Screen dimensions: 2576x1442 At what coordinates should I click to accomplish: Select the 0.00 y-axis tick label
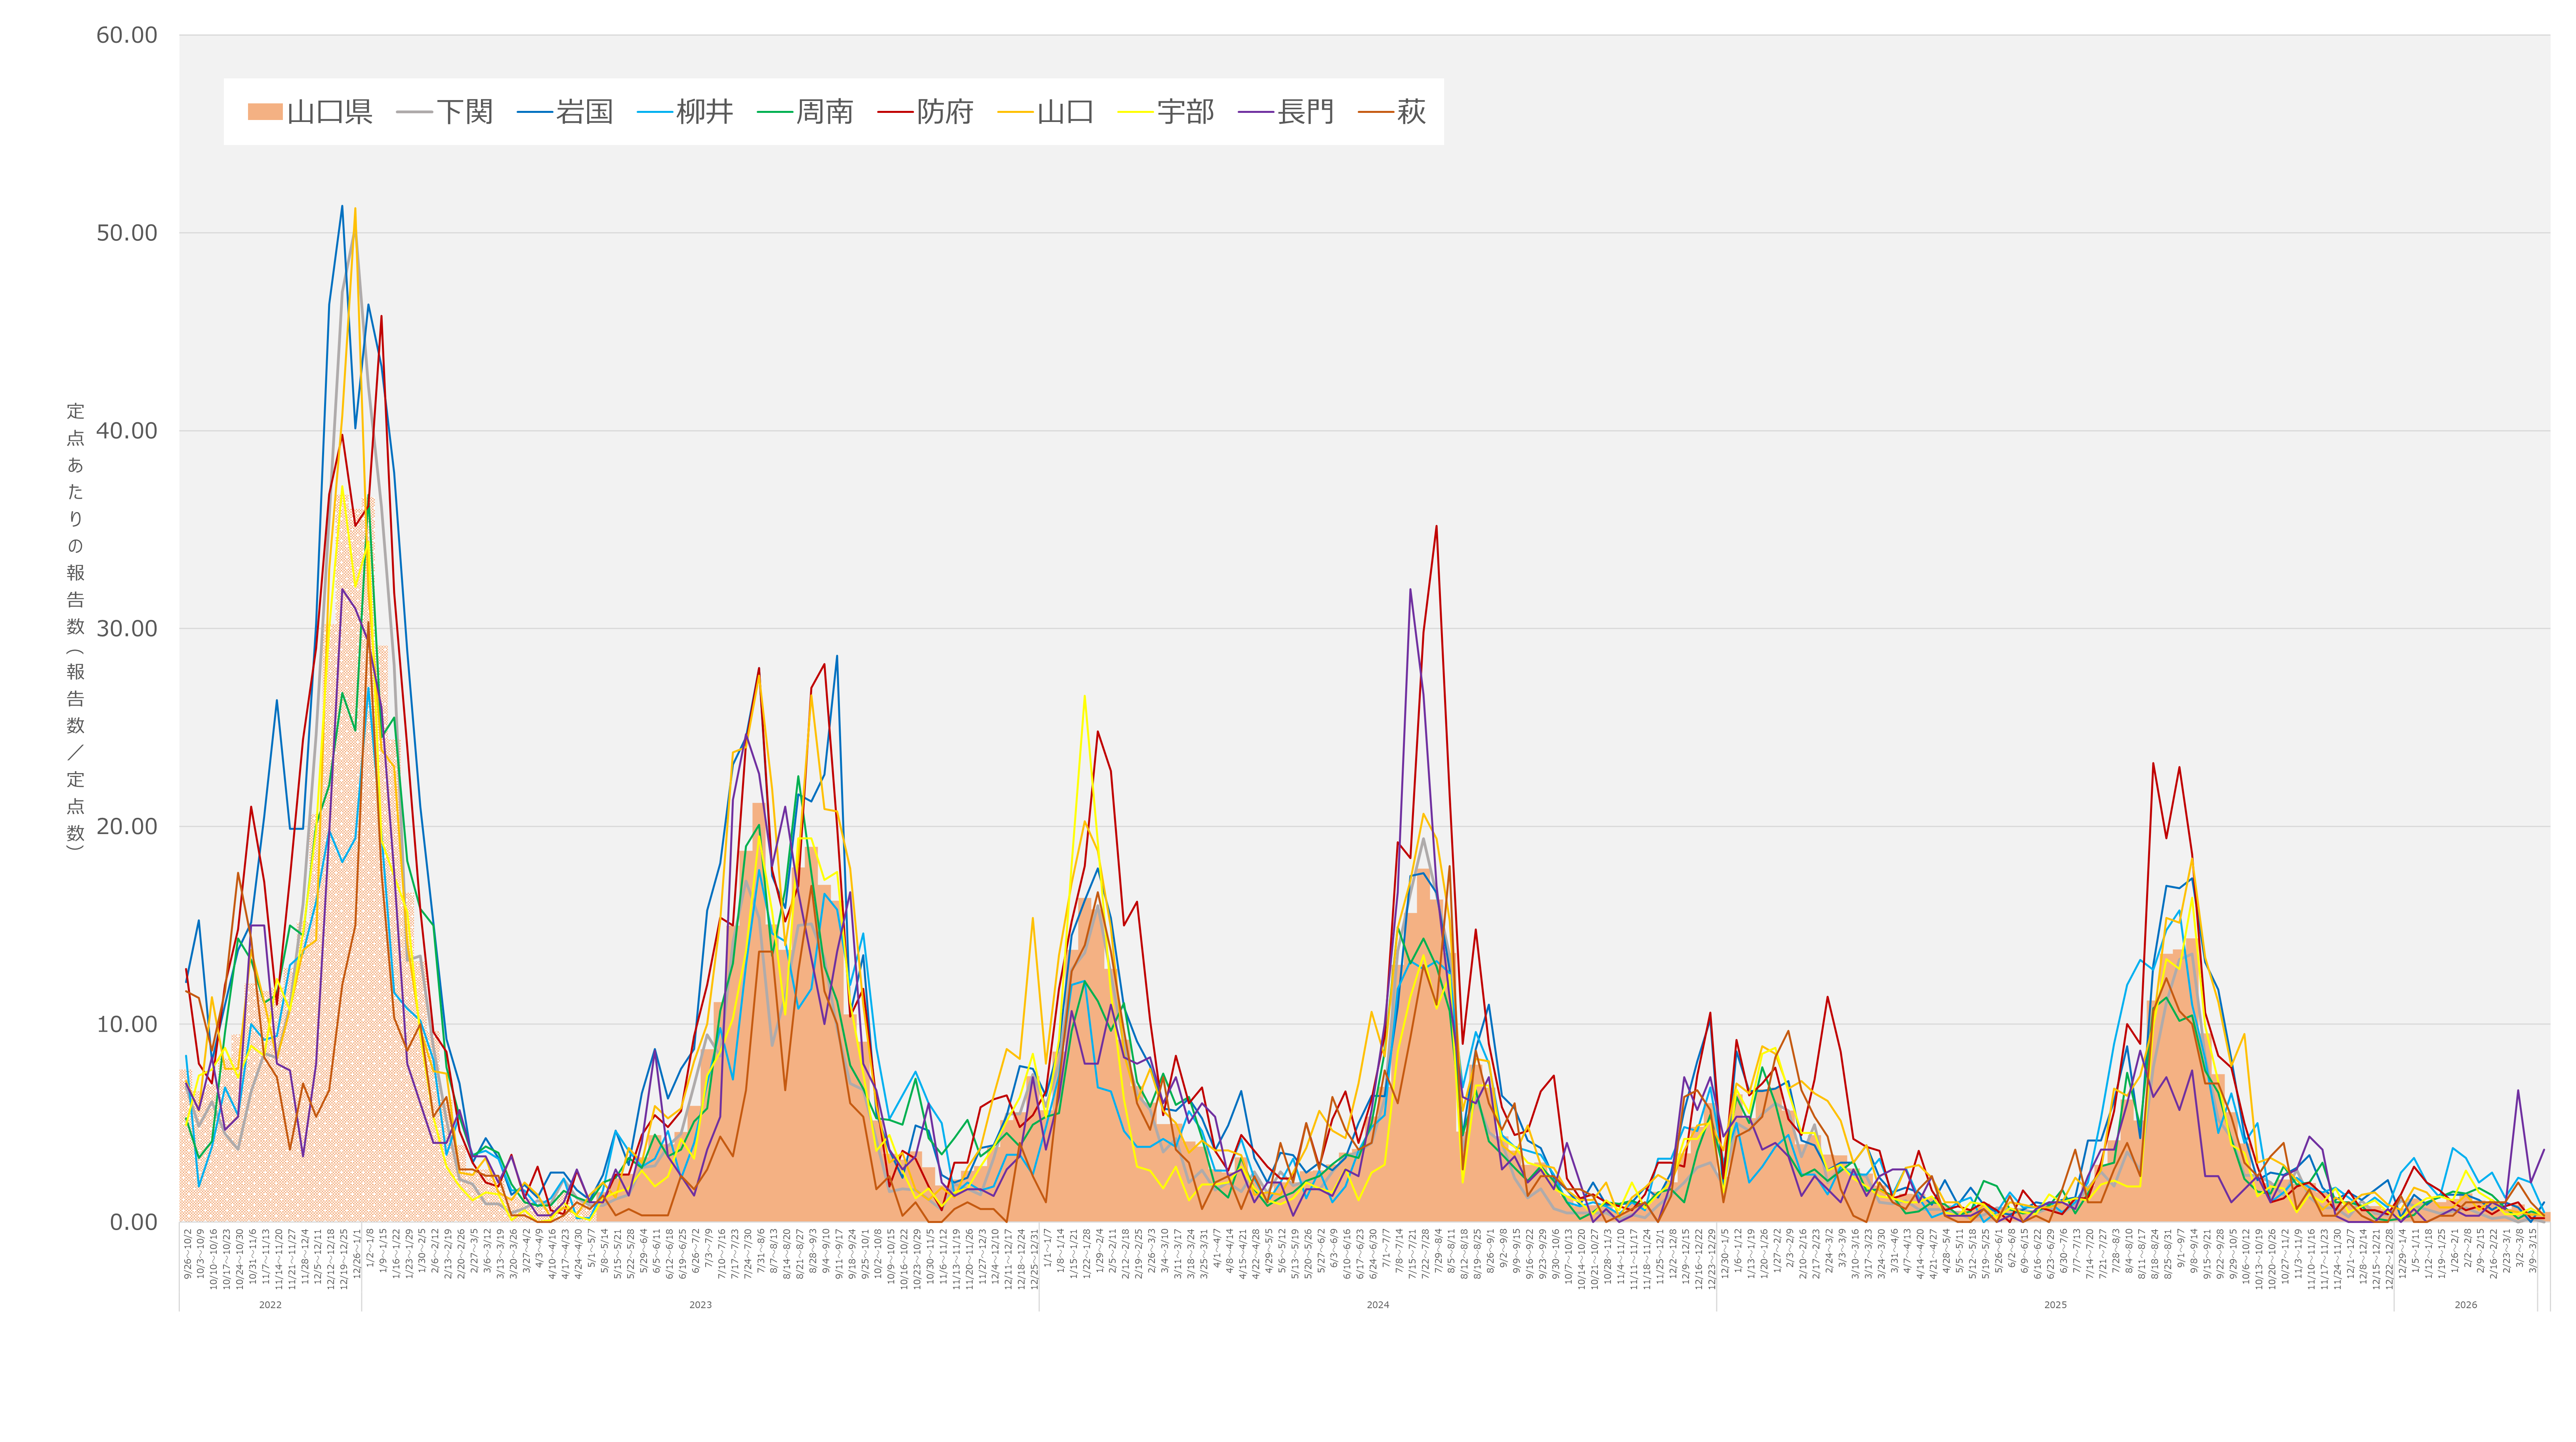[133, 1222]
